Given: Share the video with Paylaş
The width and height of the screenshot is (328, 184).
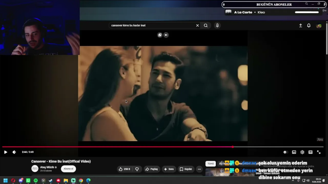Looking at the screenshot, I should pos(151,169).
